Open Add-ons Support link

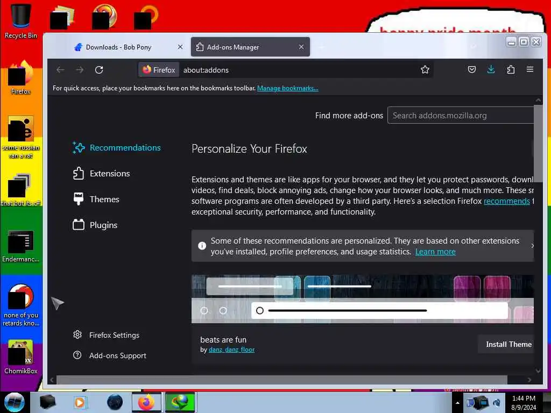(110, 355)
